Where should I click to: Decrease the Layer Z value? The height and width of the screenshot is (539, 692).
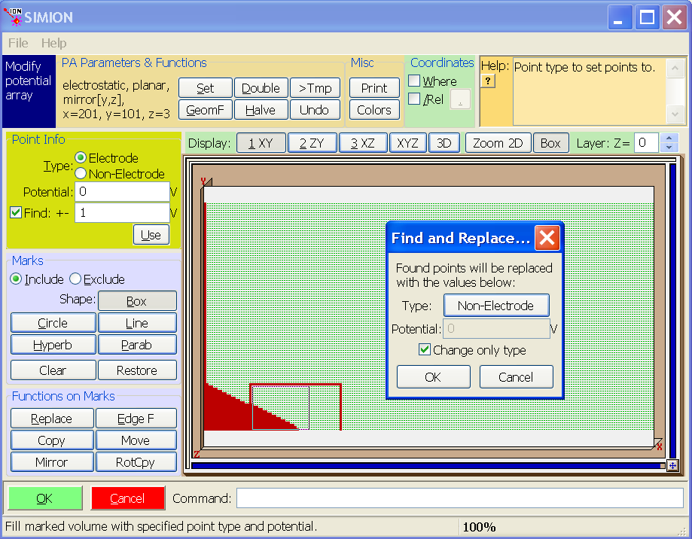coord(669,148)
